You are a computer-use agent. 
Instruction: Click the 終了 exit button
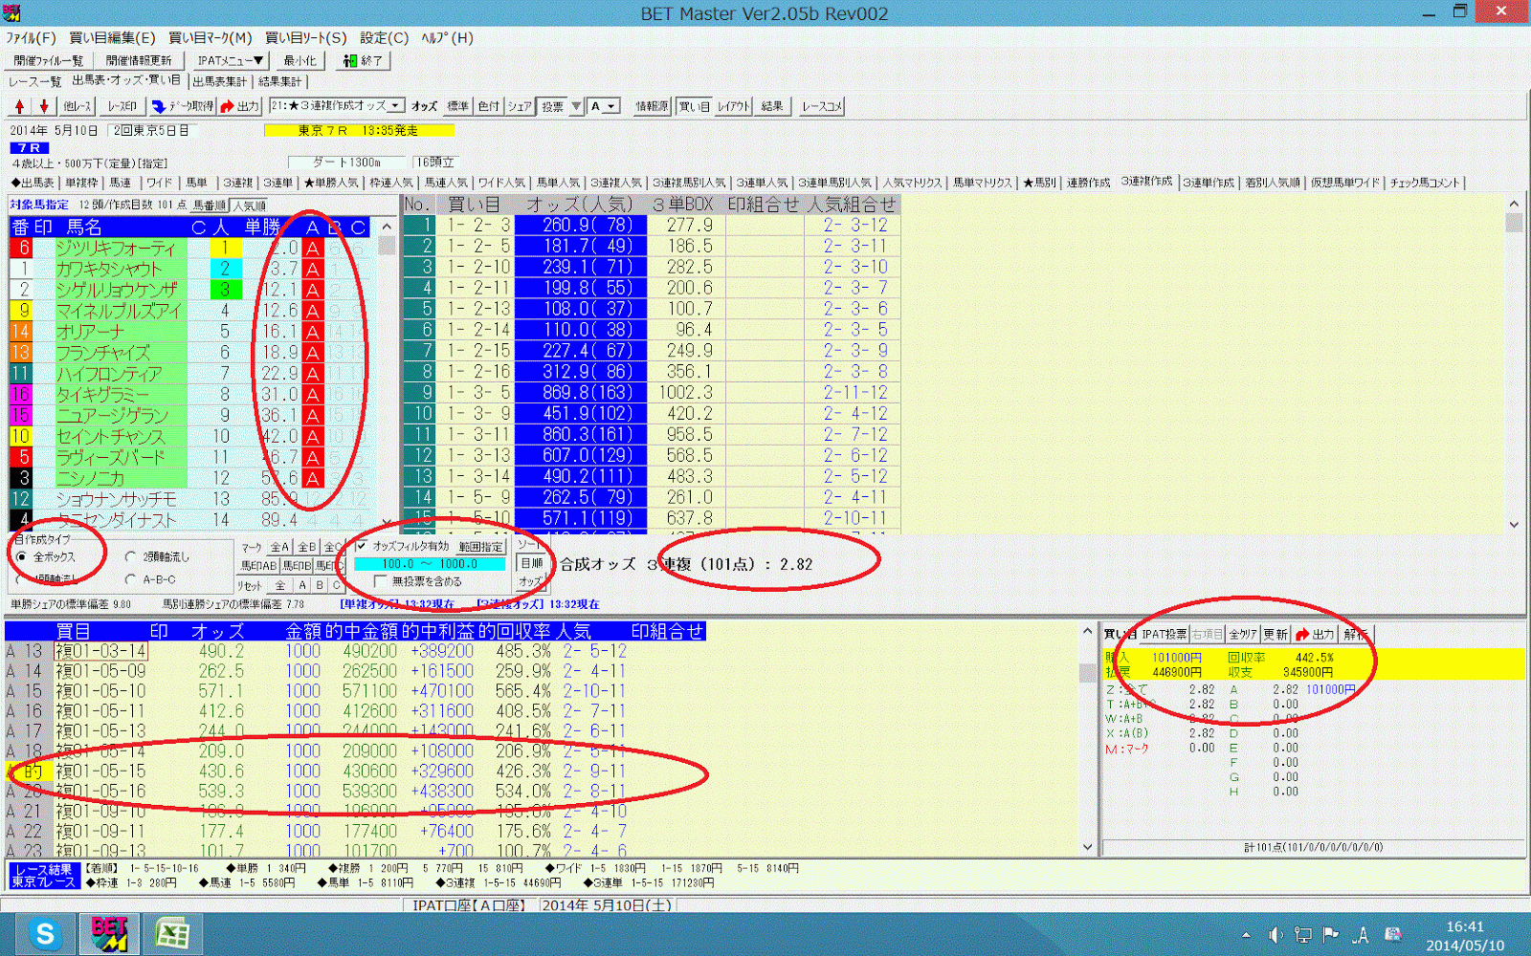coord(364,60)
